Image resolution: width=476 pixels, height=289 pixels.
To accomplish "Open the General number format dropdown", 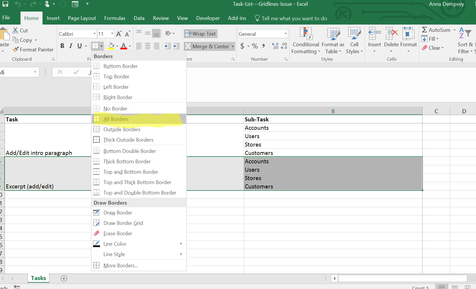I will click(286, 34).
